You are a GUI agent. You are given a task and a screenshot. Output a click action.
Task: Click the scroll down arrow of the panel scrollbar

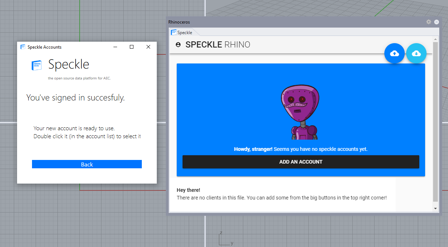click(436, 208)
